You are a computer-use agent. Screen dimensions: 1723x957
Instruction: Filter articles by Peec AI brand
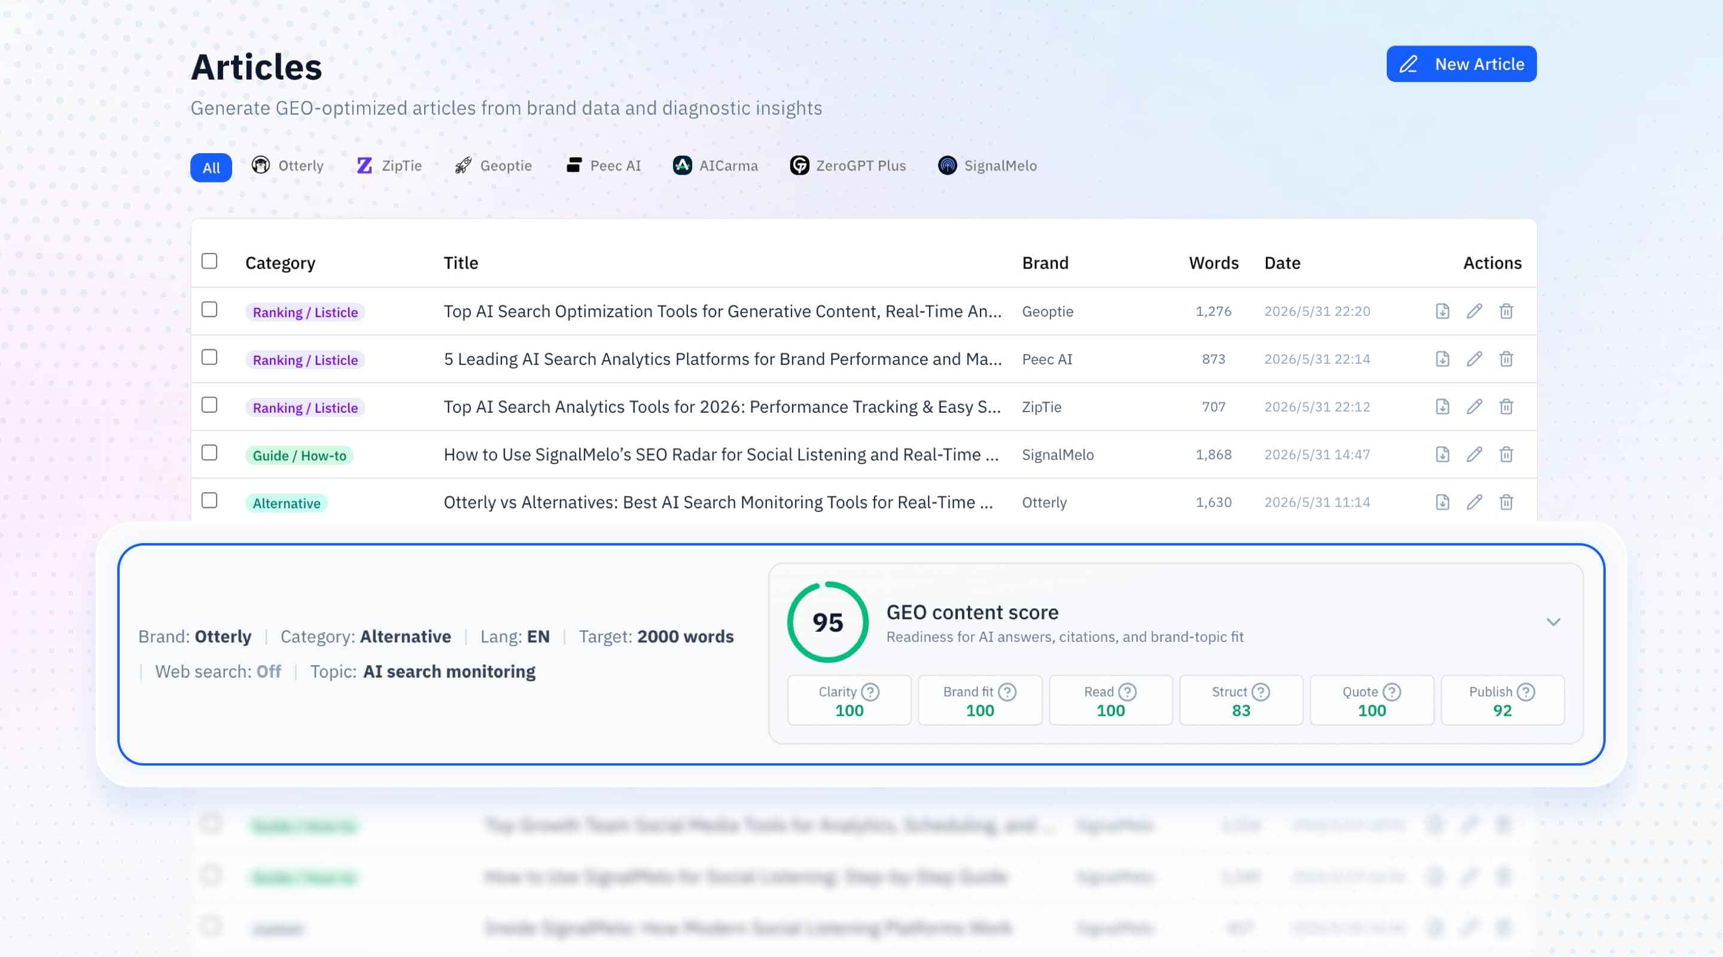(603, 166)
